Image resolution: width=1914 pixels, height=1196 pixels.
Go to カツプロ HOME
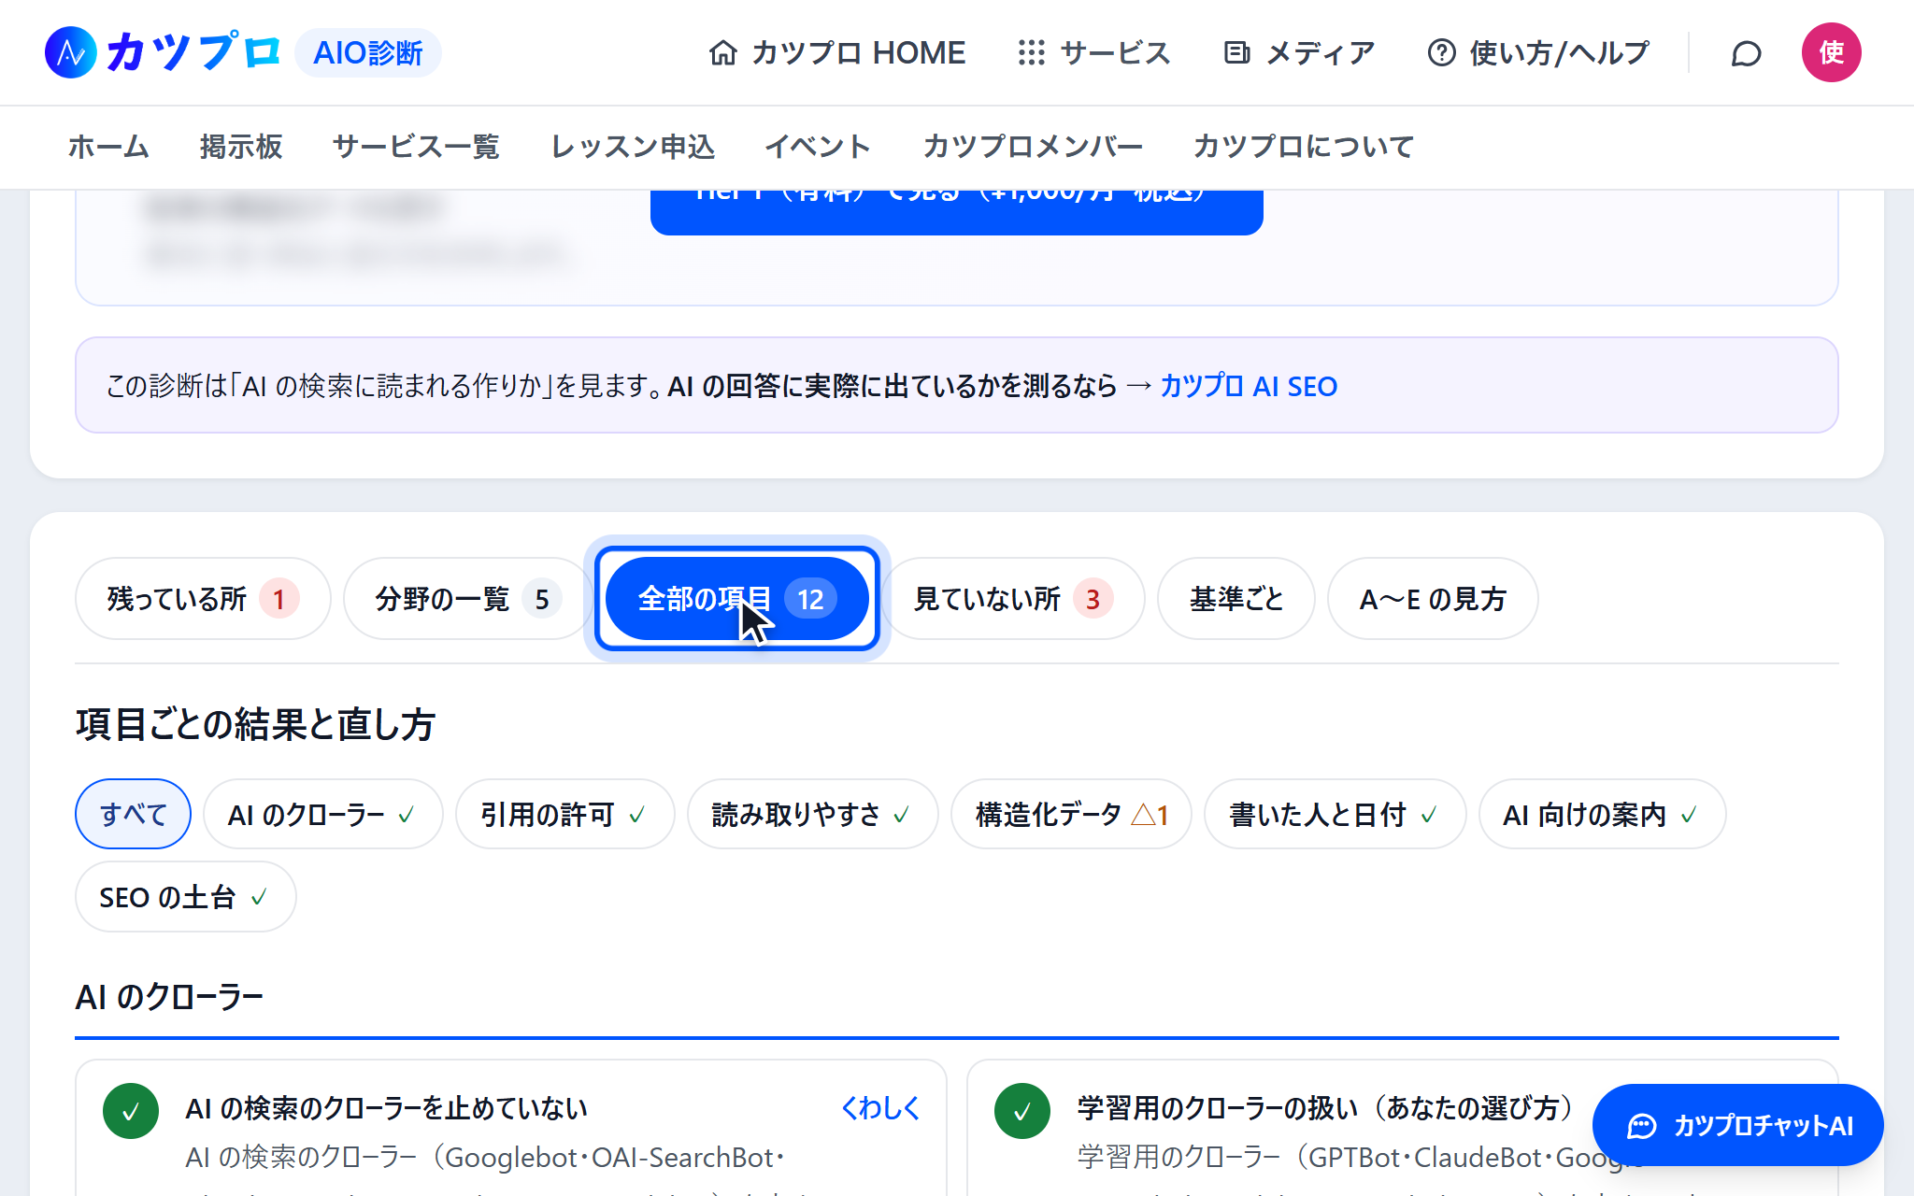pyautogui.click(x=836, y=52)
